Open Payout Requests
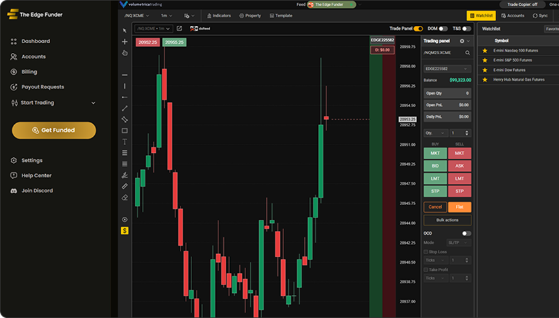Screen dimensions: 559x318 (37, 87)
